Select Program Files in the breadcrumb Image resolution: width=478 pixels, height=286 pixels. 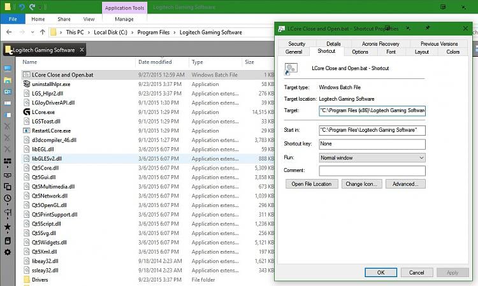[x=154, y=32]
